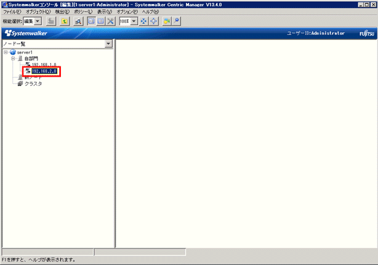Open the ポリシー(L) menu
This screenshot has height=265, width=378.
pos(83,12)
